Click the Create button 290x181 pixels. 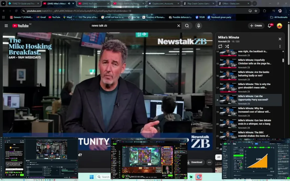pyautogui.click(x=256, y=26)
